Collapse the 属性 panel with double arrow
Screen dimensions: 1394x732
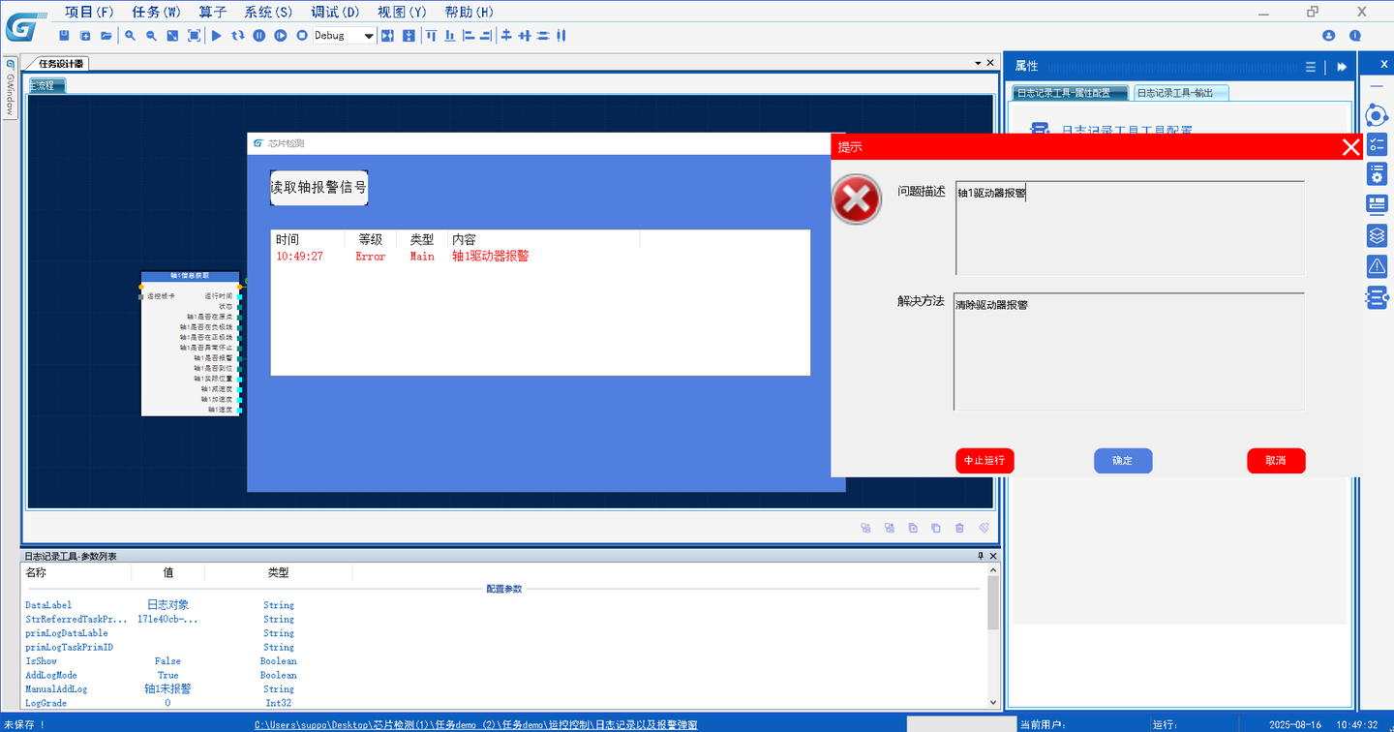click(x=1342, y=67)
